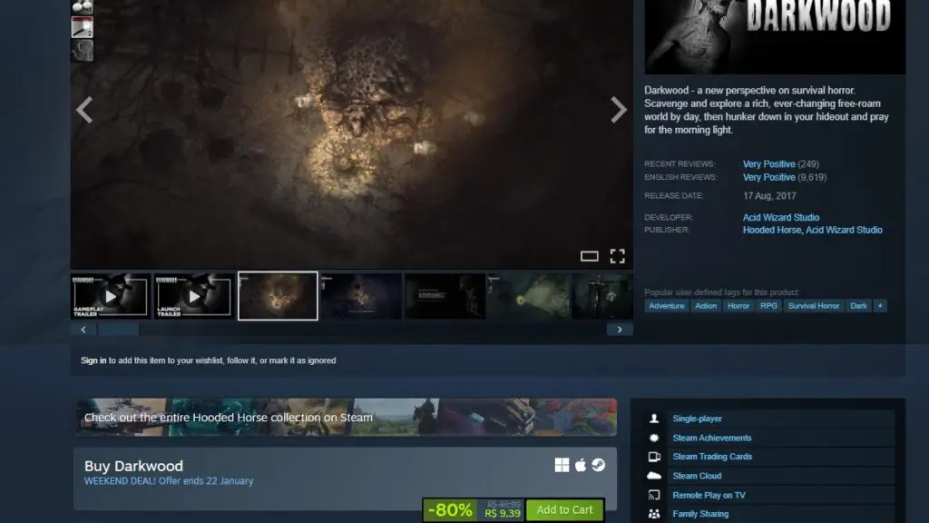
Task: Expand more media thumbnails with the right arrow
Action: [620, 329]
